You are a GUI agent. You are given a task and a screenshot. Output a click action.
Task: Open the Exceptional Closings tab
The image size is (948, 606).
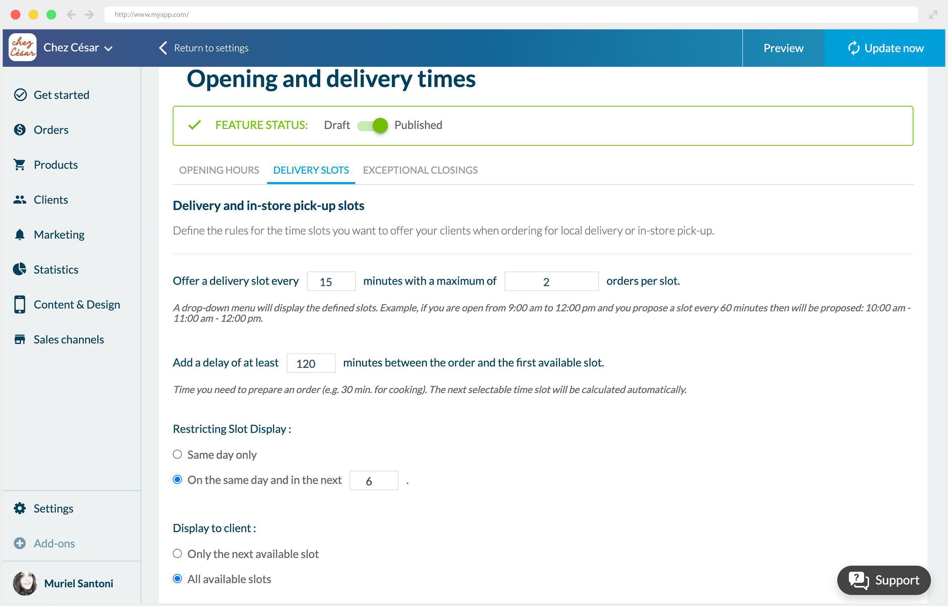coord(420,170)
